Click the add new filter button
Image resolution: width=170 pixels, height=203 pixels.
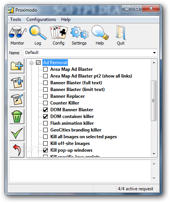point(17,83)
